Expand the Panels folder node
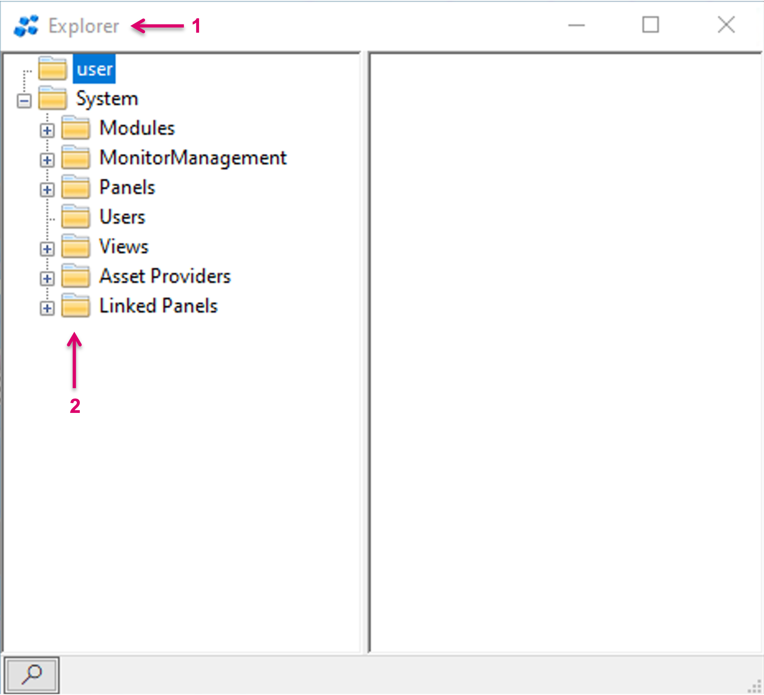This screenshot has width=764, height=695. tap(47, 190)
